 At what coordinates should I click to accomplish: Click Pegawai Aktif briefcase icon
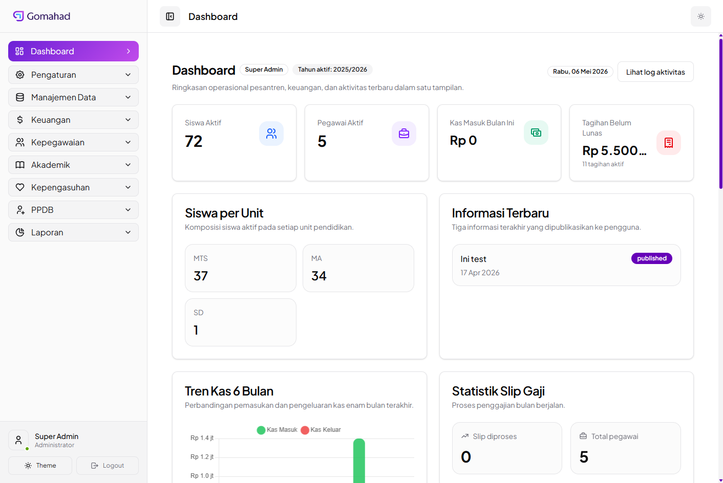tap(404, 134)
